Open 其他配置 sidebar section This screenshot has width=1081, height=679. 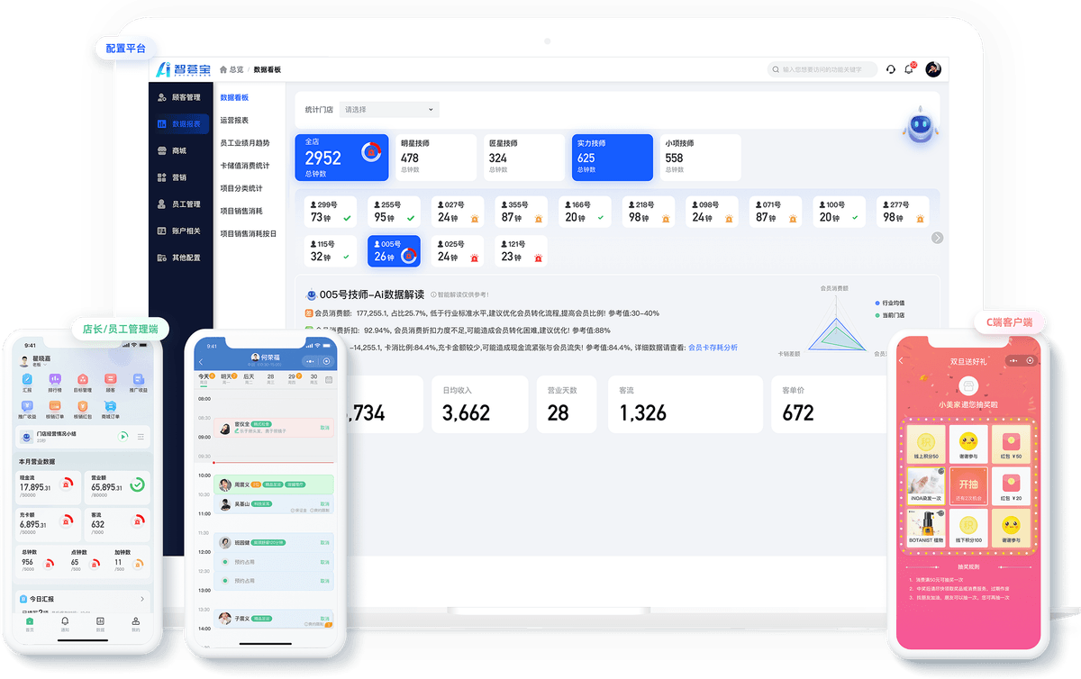(180, 258)
